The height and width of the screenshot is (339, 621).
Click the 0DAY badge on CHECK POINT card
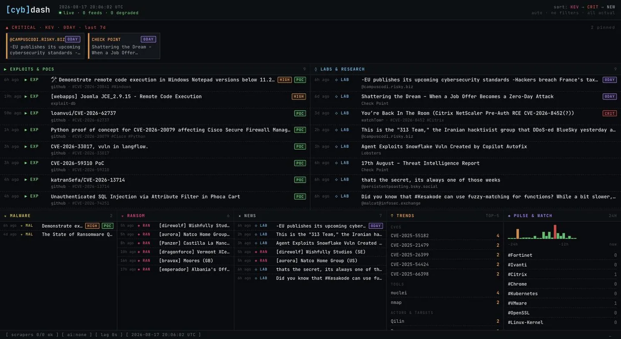click(148, 39)
